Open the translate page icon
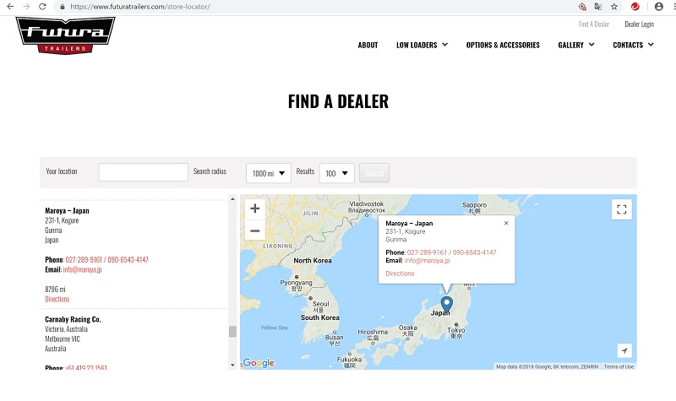676x401 pixels. pyautogui.click(x=598, y=7)
